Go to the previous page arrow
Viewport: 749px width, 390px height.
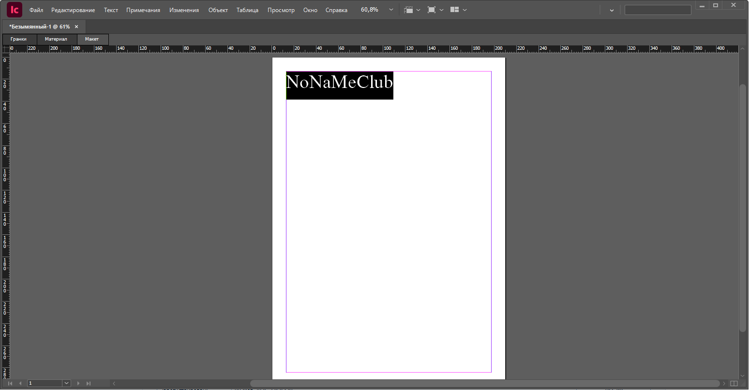click(20, 383)
